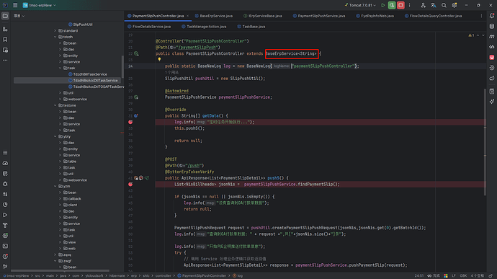497x279 pixels.
Task: Select SlipPushUtil in the project tree
Action: 83,25
